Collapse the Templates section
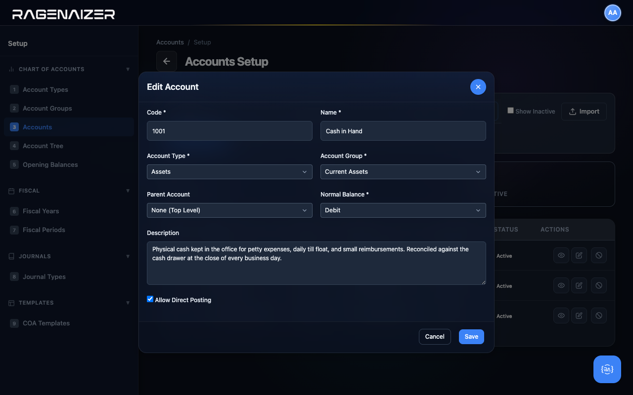633x395 pixels. [x=128, y=303]
